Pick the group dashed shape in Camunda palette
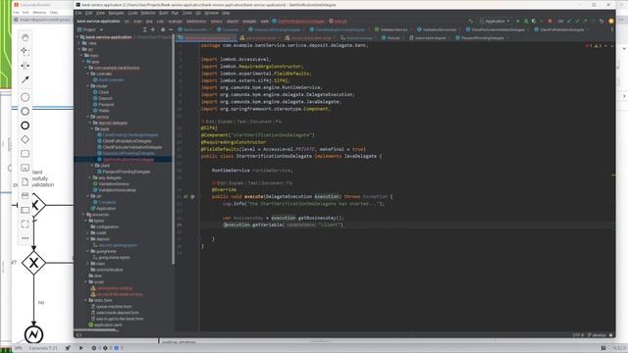628x353 pixels. tap(25, 224)
